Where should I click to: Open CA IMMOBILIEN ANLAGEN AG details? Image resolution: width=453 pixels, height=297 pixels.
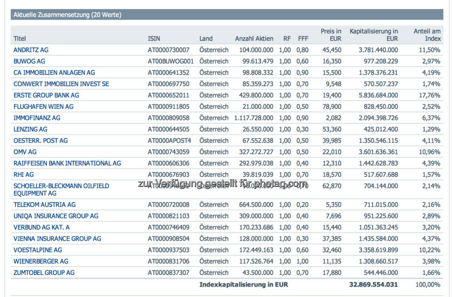tap(54, 72)
